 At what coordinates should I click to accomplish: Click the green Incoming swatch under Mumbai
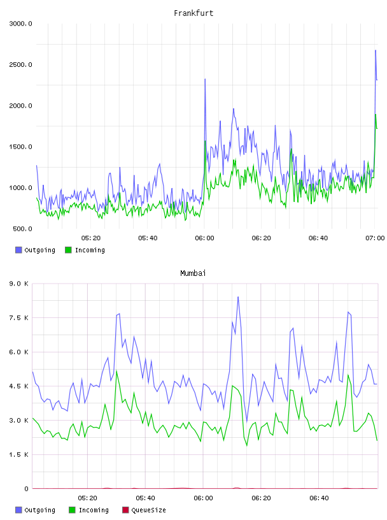point(72,510)
